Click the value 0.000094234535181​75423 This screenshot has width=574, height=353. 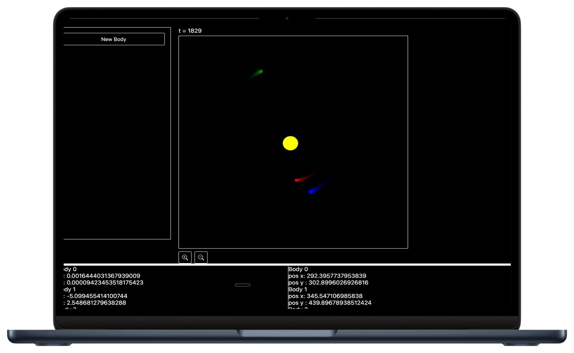105,283
